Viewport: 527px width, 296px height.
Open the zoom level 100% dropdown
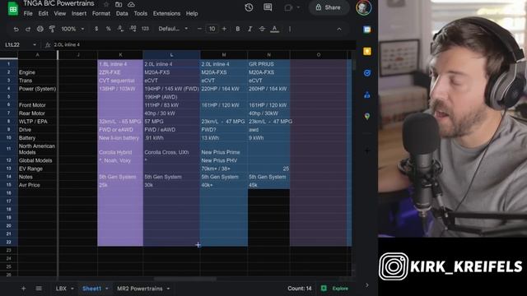[72, 30]
